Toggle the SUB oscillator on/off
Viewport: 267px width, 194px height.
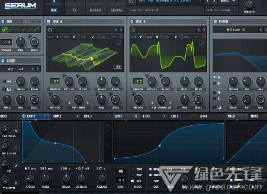click(3, 21)
